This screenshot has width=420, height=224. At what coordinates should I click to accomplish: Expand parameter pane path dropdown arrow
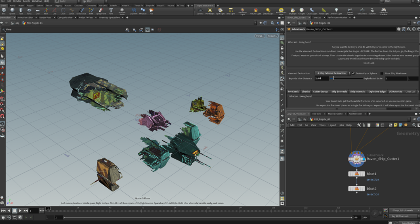(409, 23)
